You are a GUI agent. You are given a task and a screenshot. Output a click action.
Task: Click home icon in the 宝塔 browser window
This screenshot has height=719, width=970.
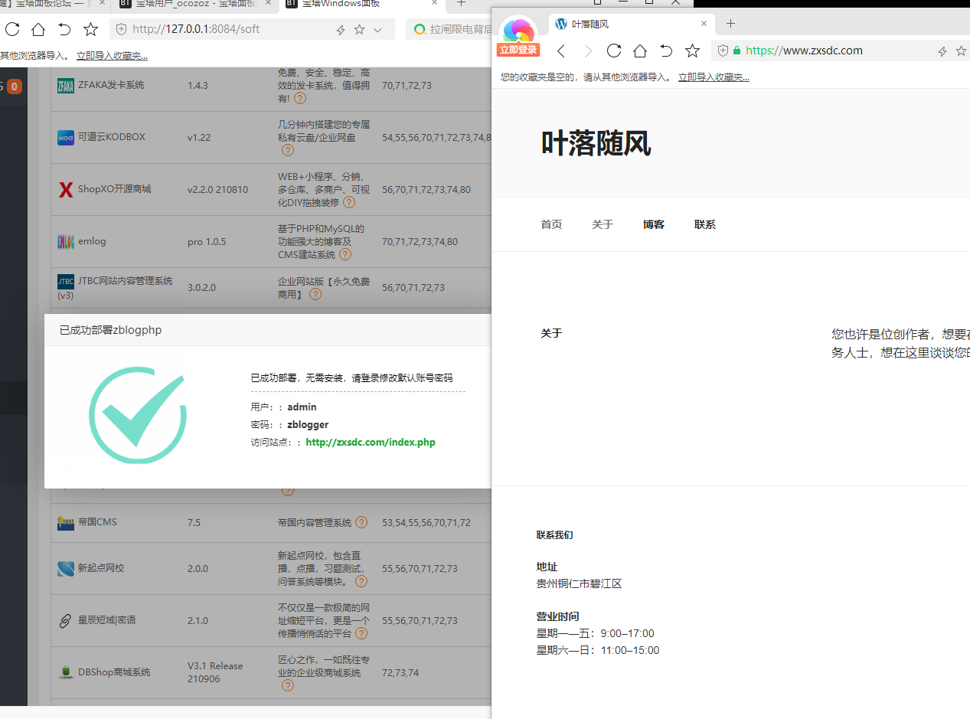click(38, 30)
